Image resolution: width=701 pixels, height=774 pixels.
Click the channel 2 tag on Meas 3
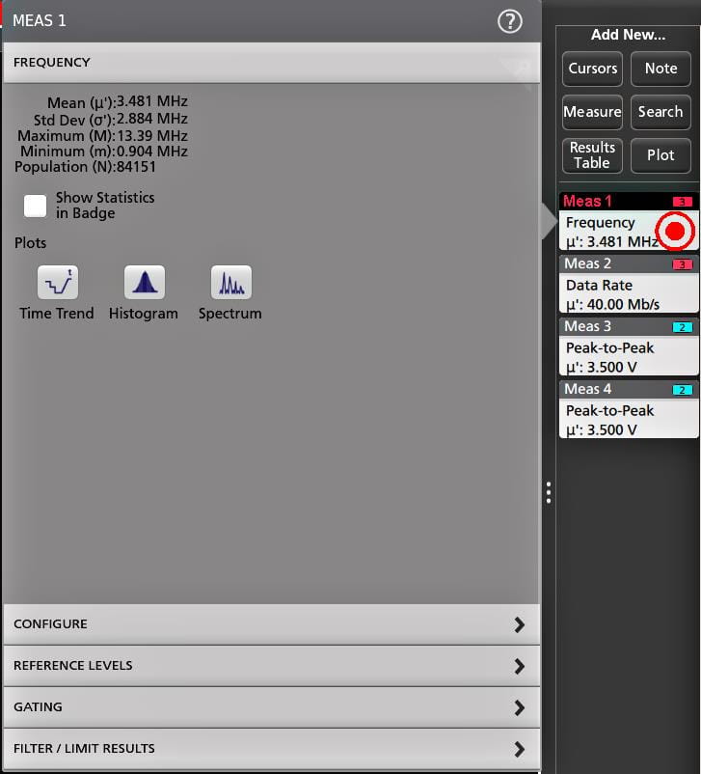682,327
